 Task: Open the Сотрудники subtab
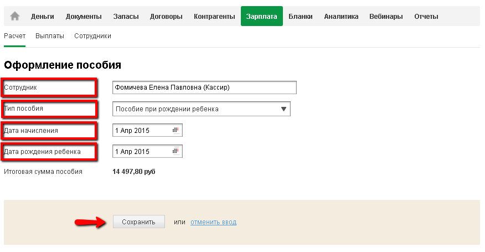pyautogui.click(x=93, y=36)
